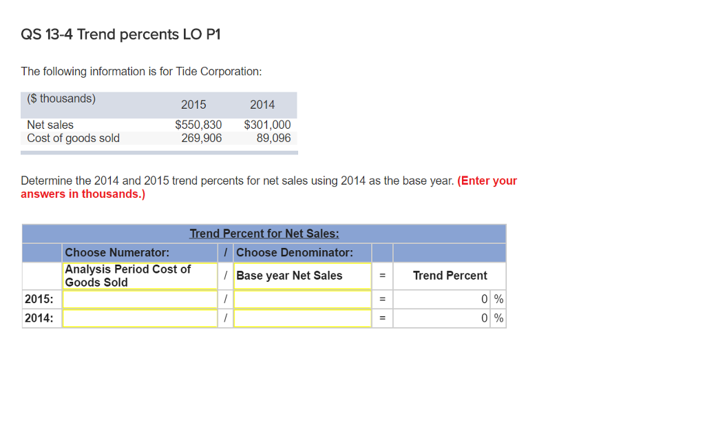The height and width of the screenshot is (421, 705).
Task: Click the Trend Percent for Net Sales title
Action: (x=264, y=233)
